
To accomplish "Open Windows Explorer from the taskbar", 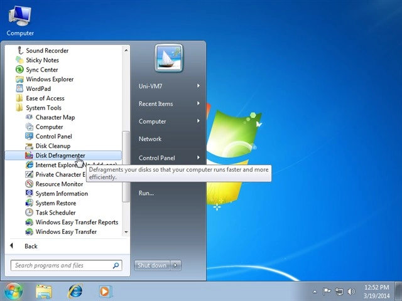I will [x=44, y=292].
